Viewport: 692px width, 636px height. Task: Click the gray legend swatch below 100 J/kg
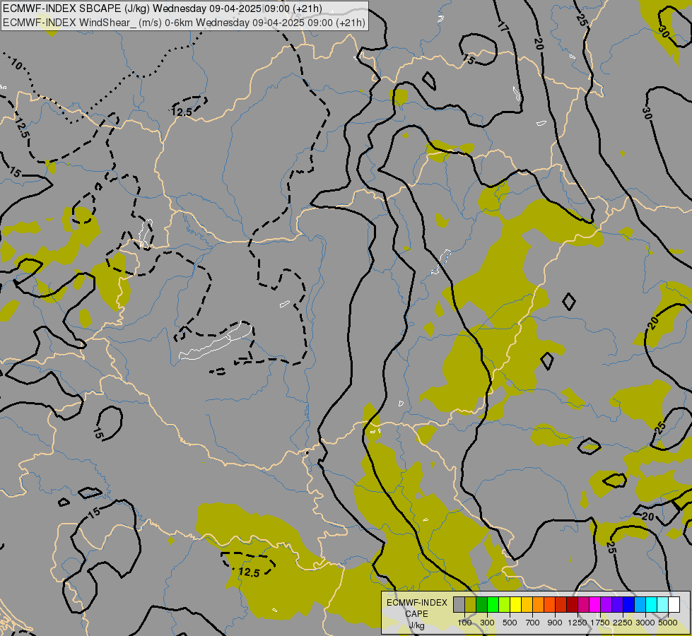click(459, 604)
